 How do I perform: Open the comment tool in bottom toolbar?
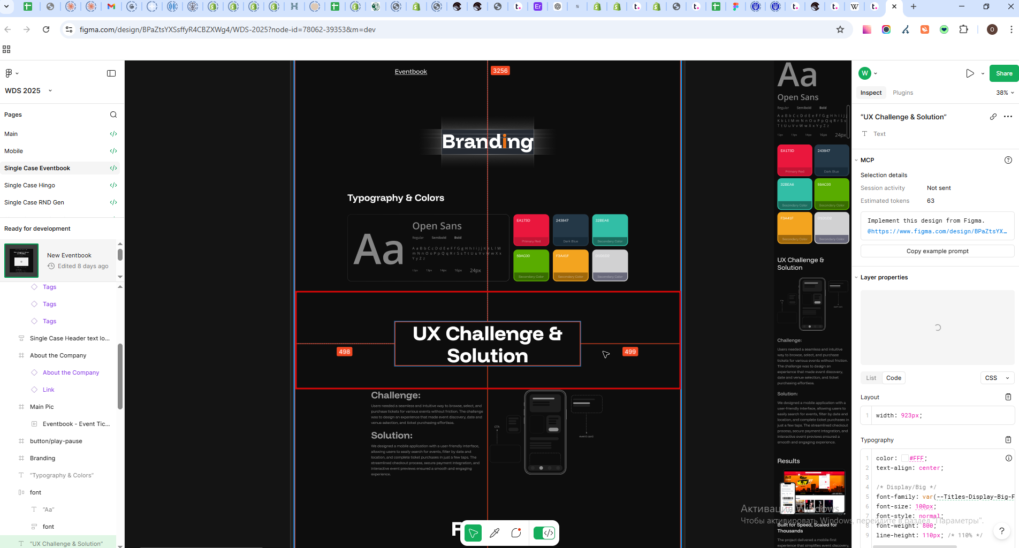point(516,533)
